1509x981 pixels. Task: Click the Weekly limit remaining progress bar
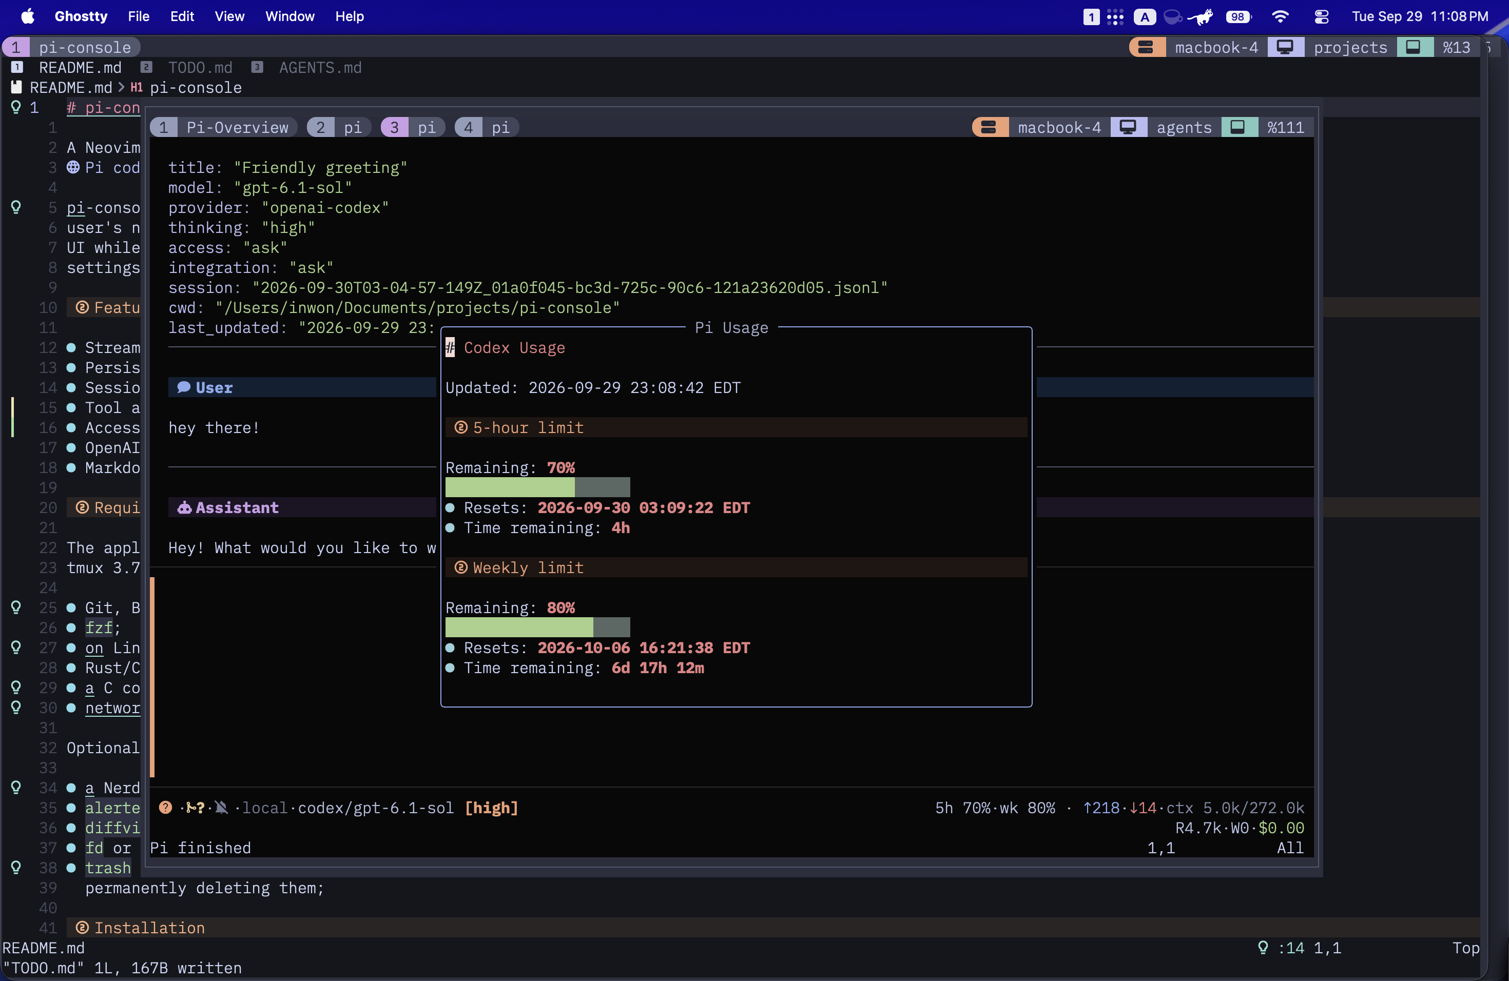click(x=538, y=627)
